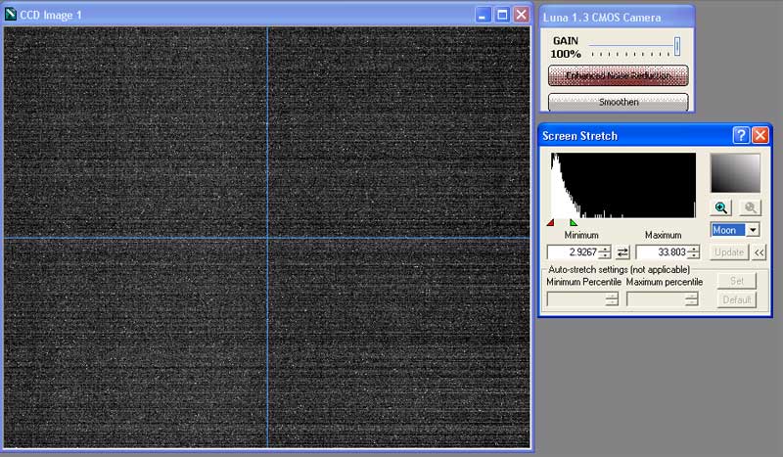The image size is (783, 457).
Task: Click the zoom out magnifier icon
Action: point(750,207)
